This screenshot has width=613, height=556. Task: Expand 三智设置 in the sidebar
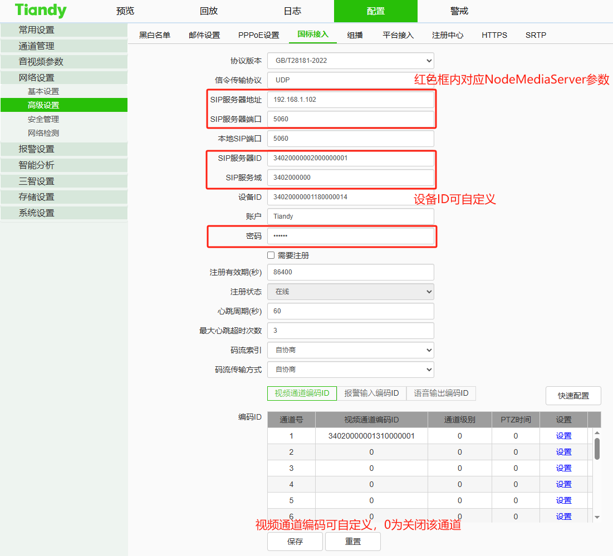(x=64, y=181)
